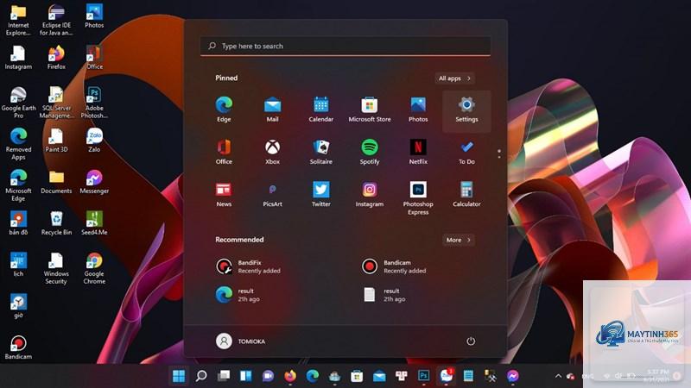Select Recycle Bin on desktop

[x=56, y=223]
